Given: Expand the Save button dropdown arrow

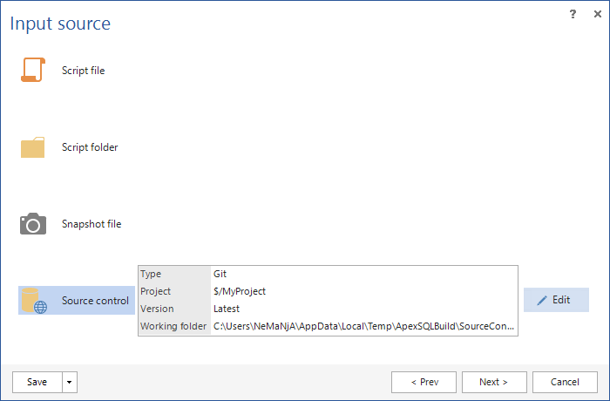Looking at the screenshot, I should coord(70,382).
